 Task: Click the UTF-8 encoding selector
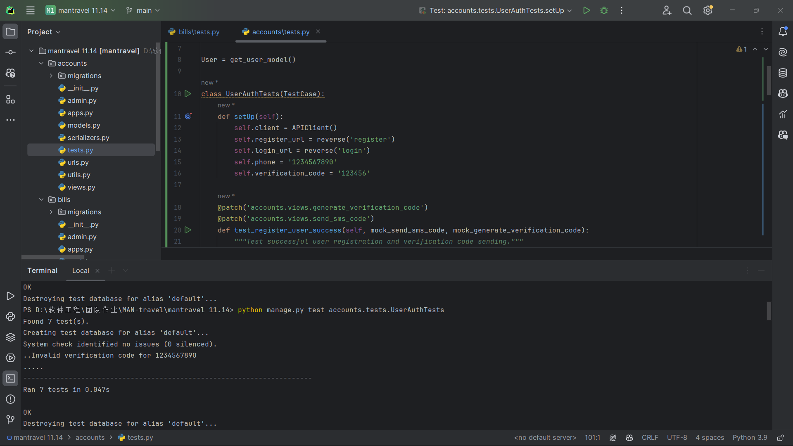[x=677, y=438]
